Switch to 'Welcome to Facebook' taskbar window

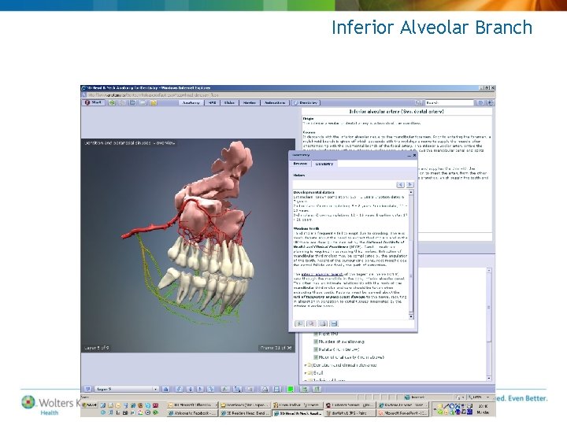click(x=193, y=412)
